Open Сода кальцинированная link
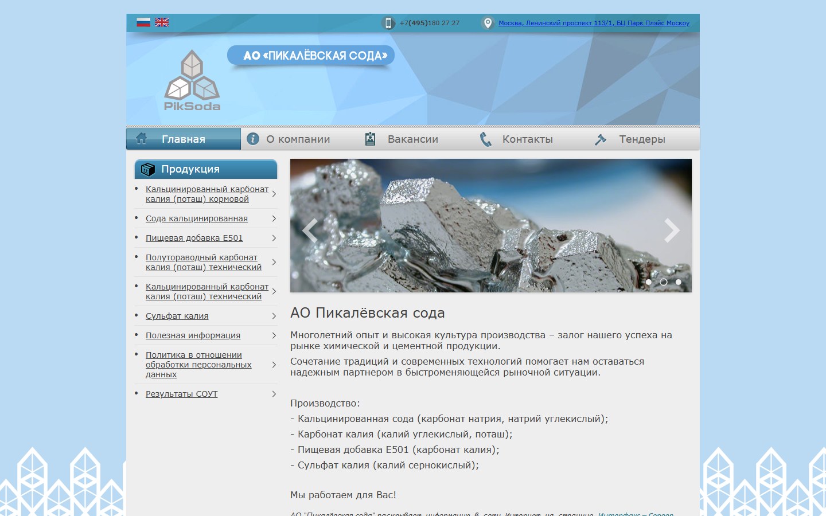This screenshot has height=516, width=826. point(197,218)
